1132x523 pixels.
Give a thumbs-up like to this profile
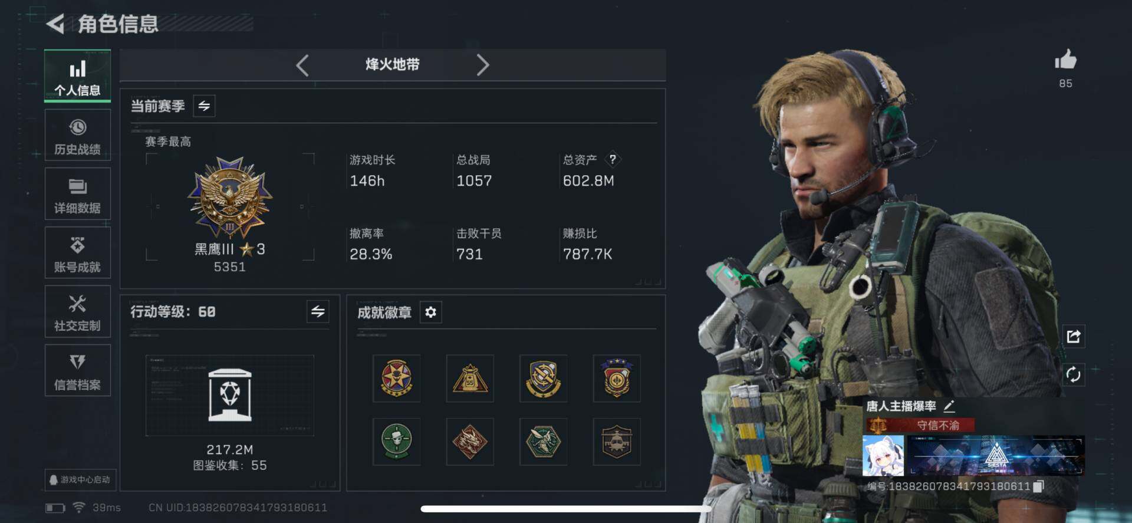pos(1065,60)
